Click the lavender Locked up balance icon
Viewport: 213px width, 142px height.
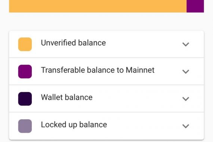pyautogui.click(x=25, y=126)
